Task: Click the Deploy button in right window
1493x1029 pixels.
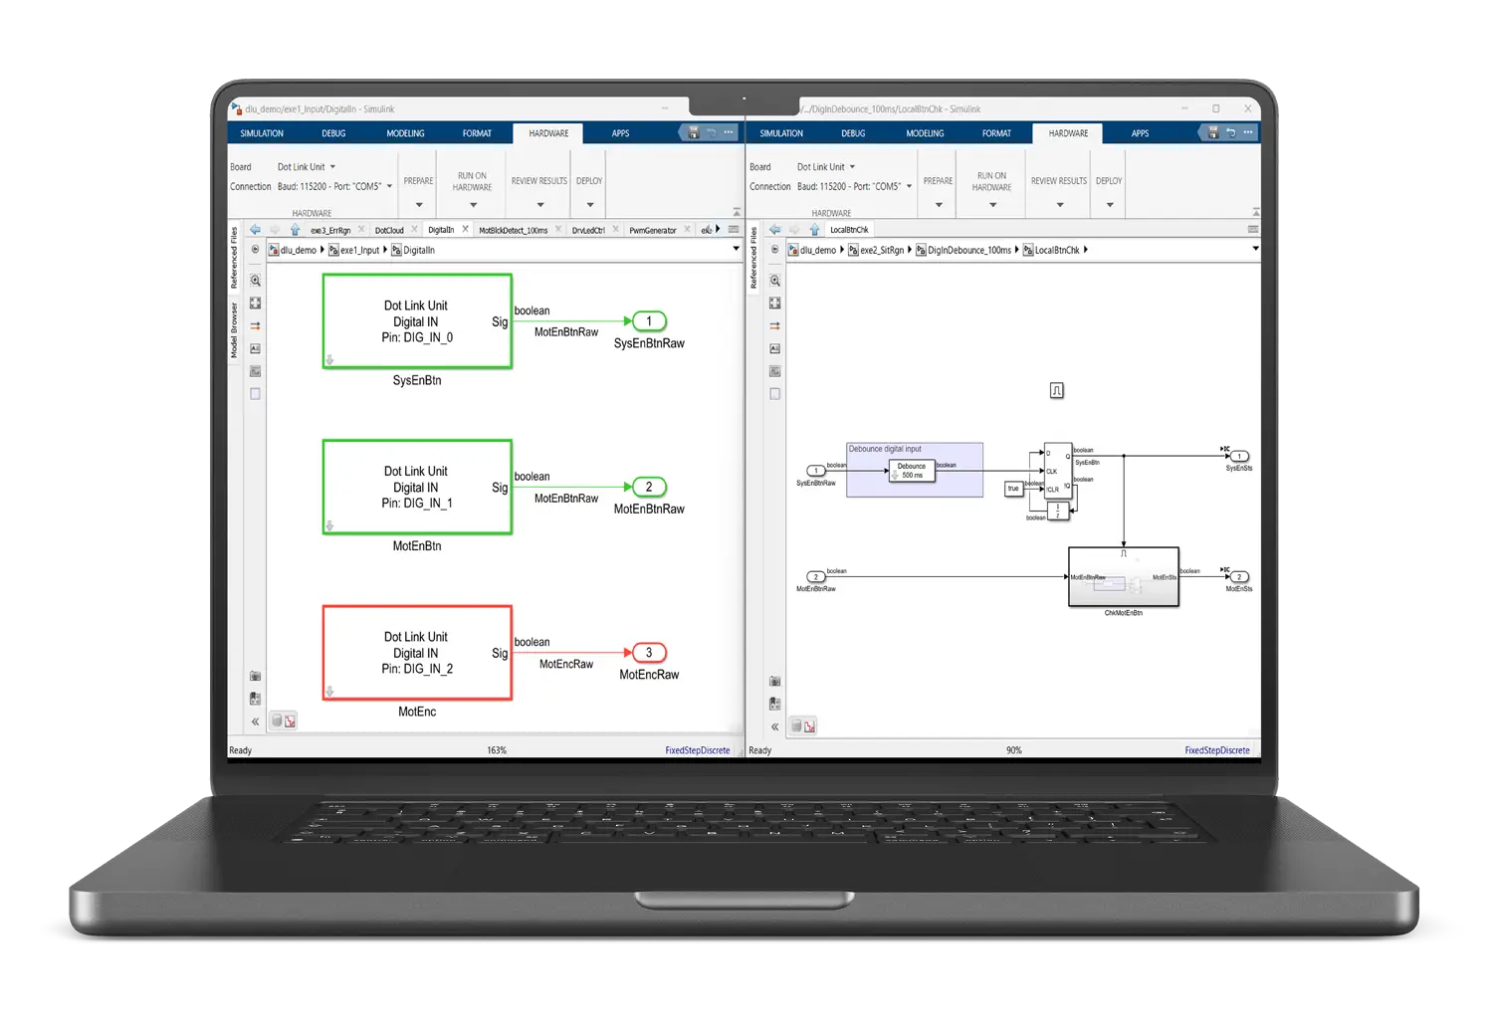Action: (x=1109, y=190)
